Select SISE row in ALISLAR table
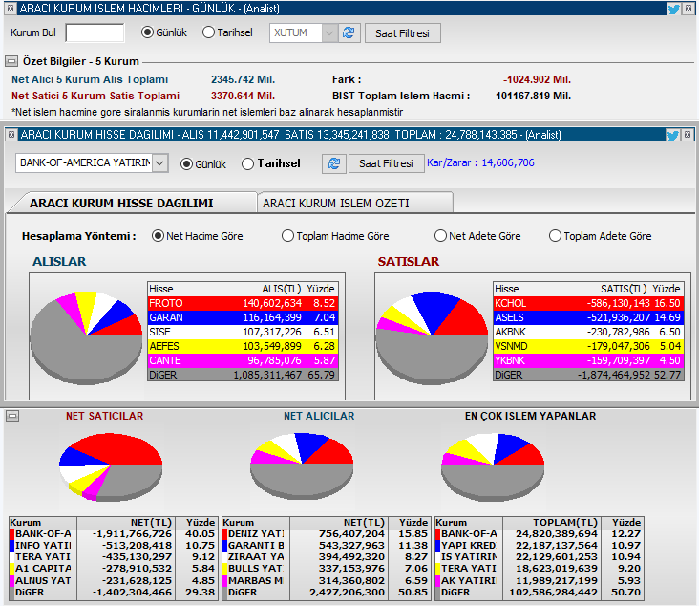This screenshot has height=606, width=699. (x=243, y=332)
